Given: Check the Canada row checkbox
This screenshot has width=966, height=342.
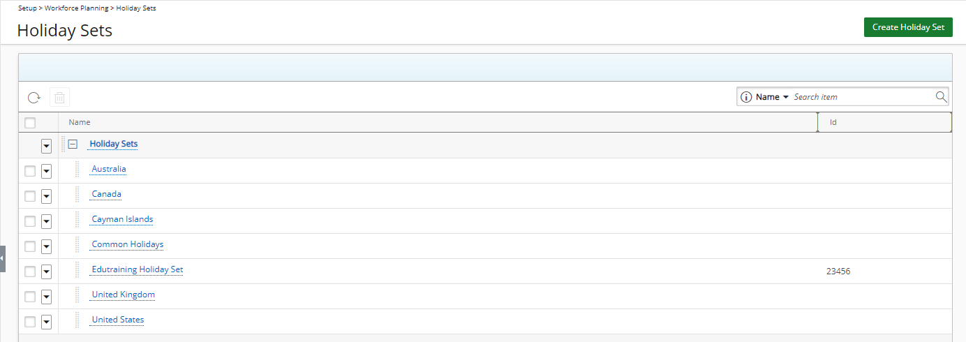Looking at the screenshot, I should coord(30,196).
